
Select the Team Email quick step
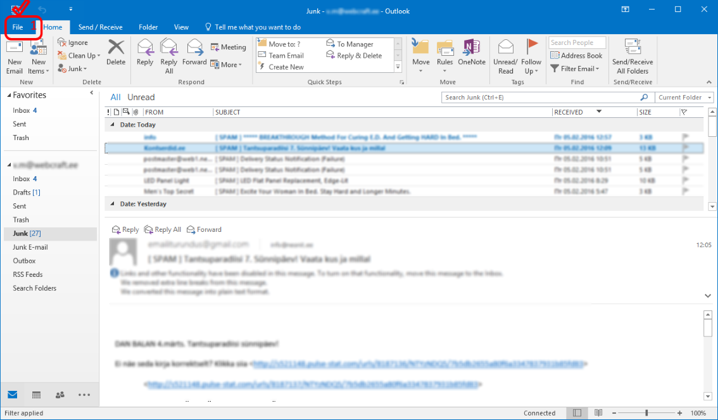pos(280,55)
